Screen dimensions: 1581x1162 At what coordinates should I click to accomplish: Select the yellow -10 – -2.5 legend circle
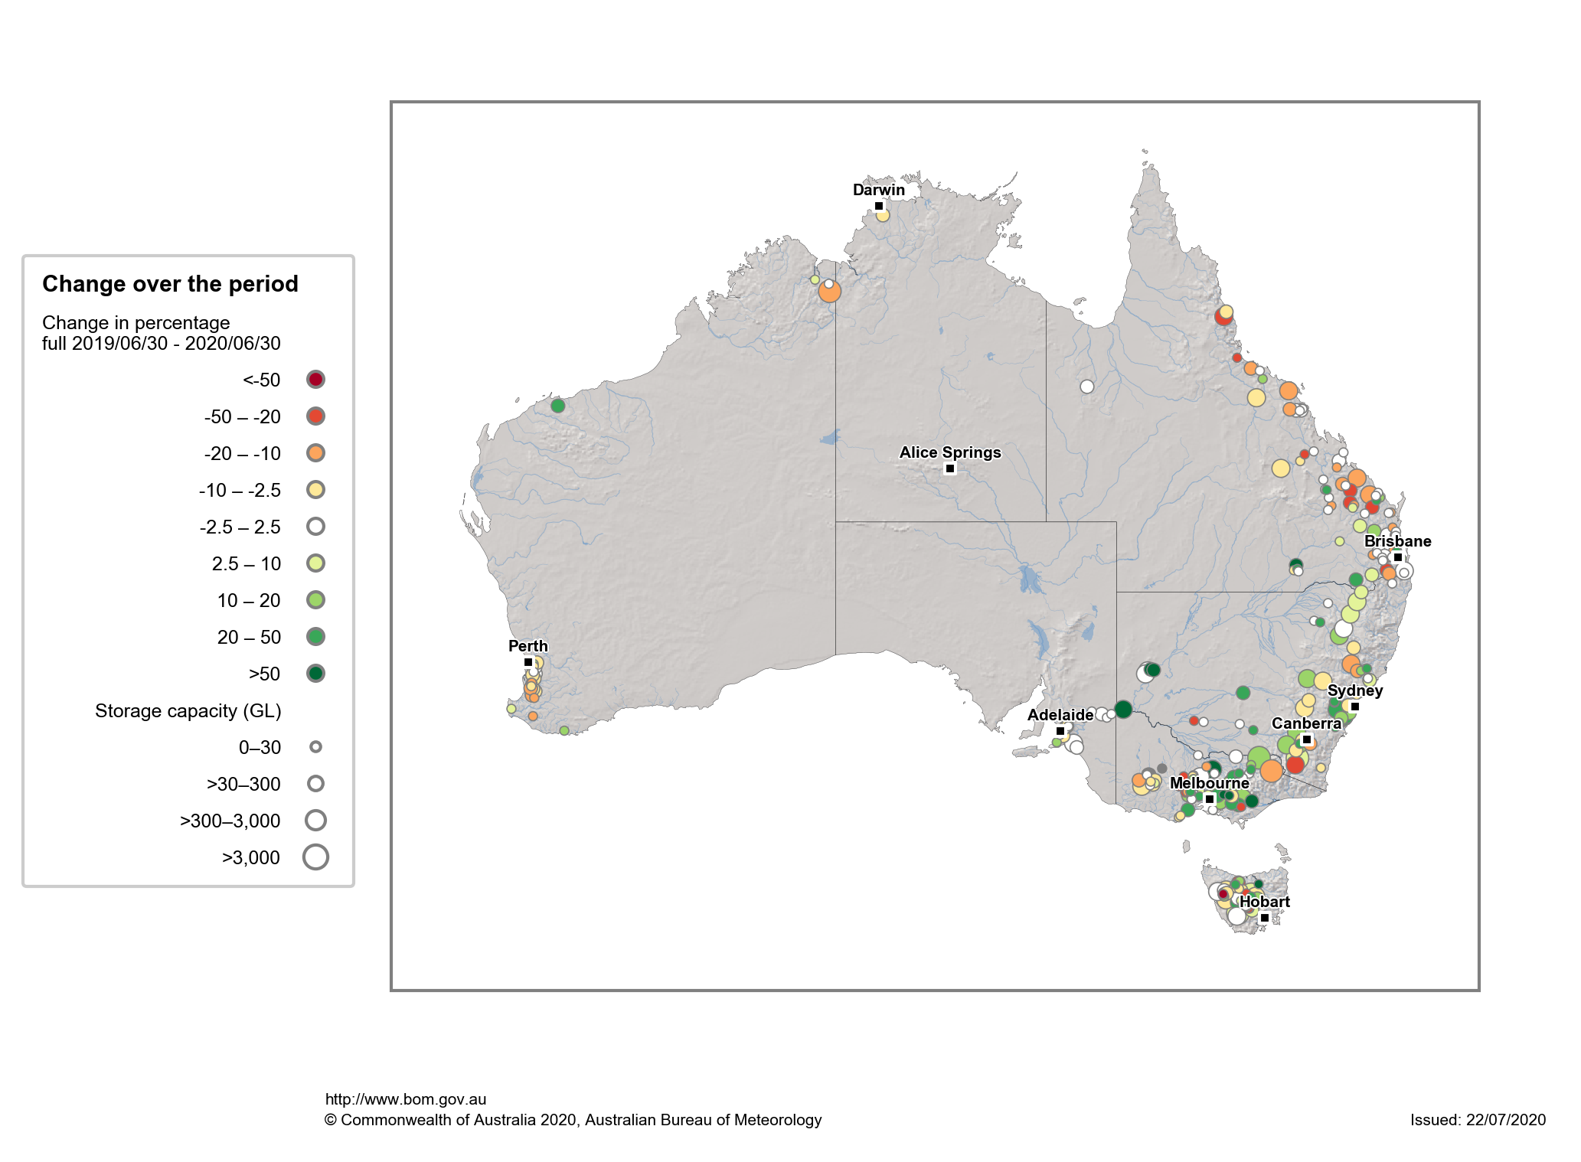click(315, 489)
